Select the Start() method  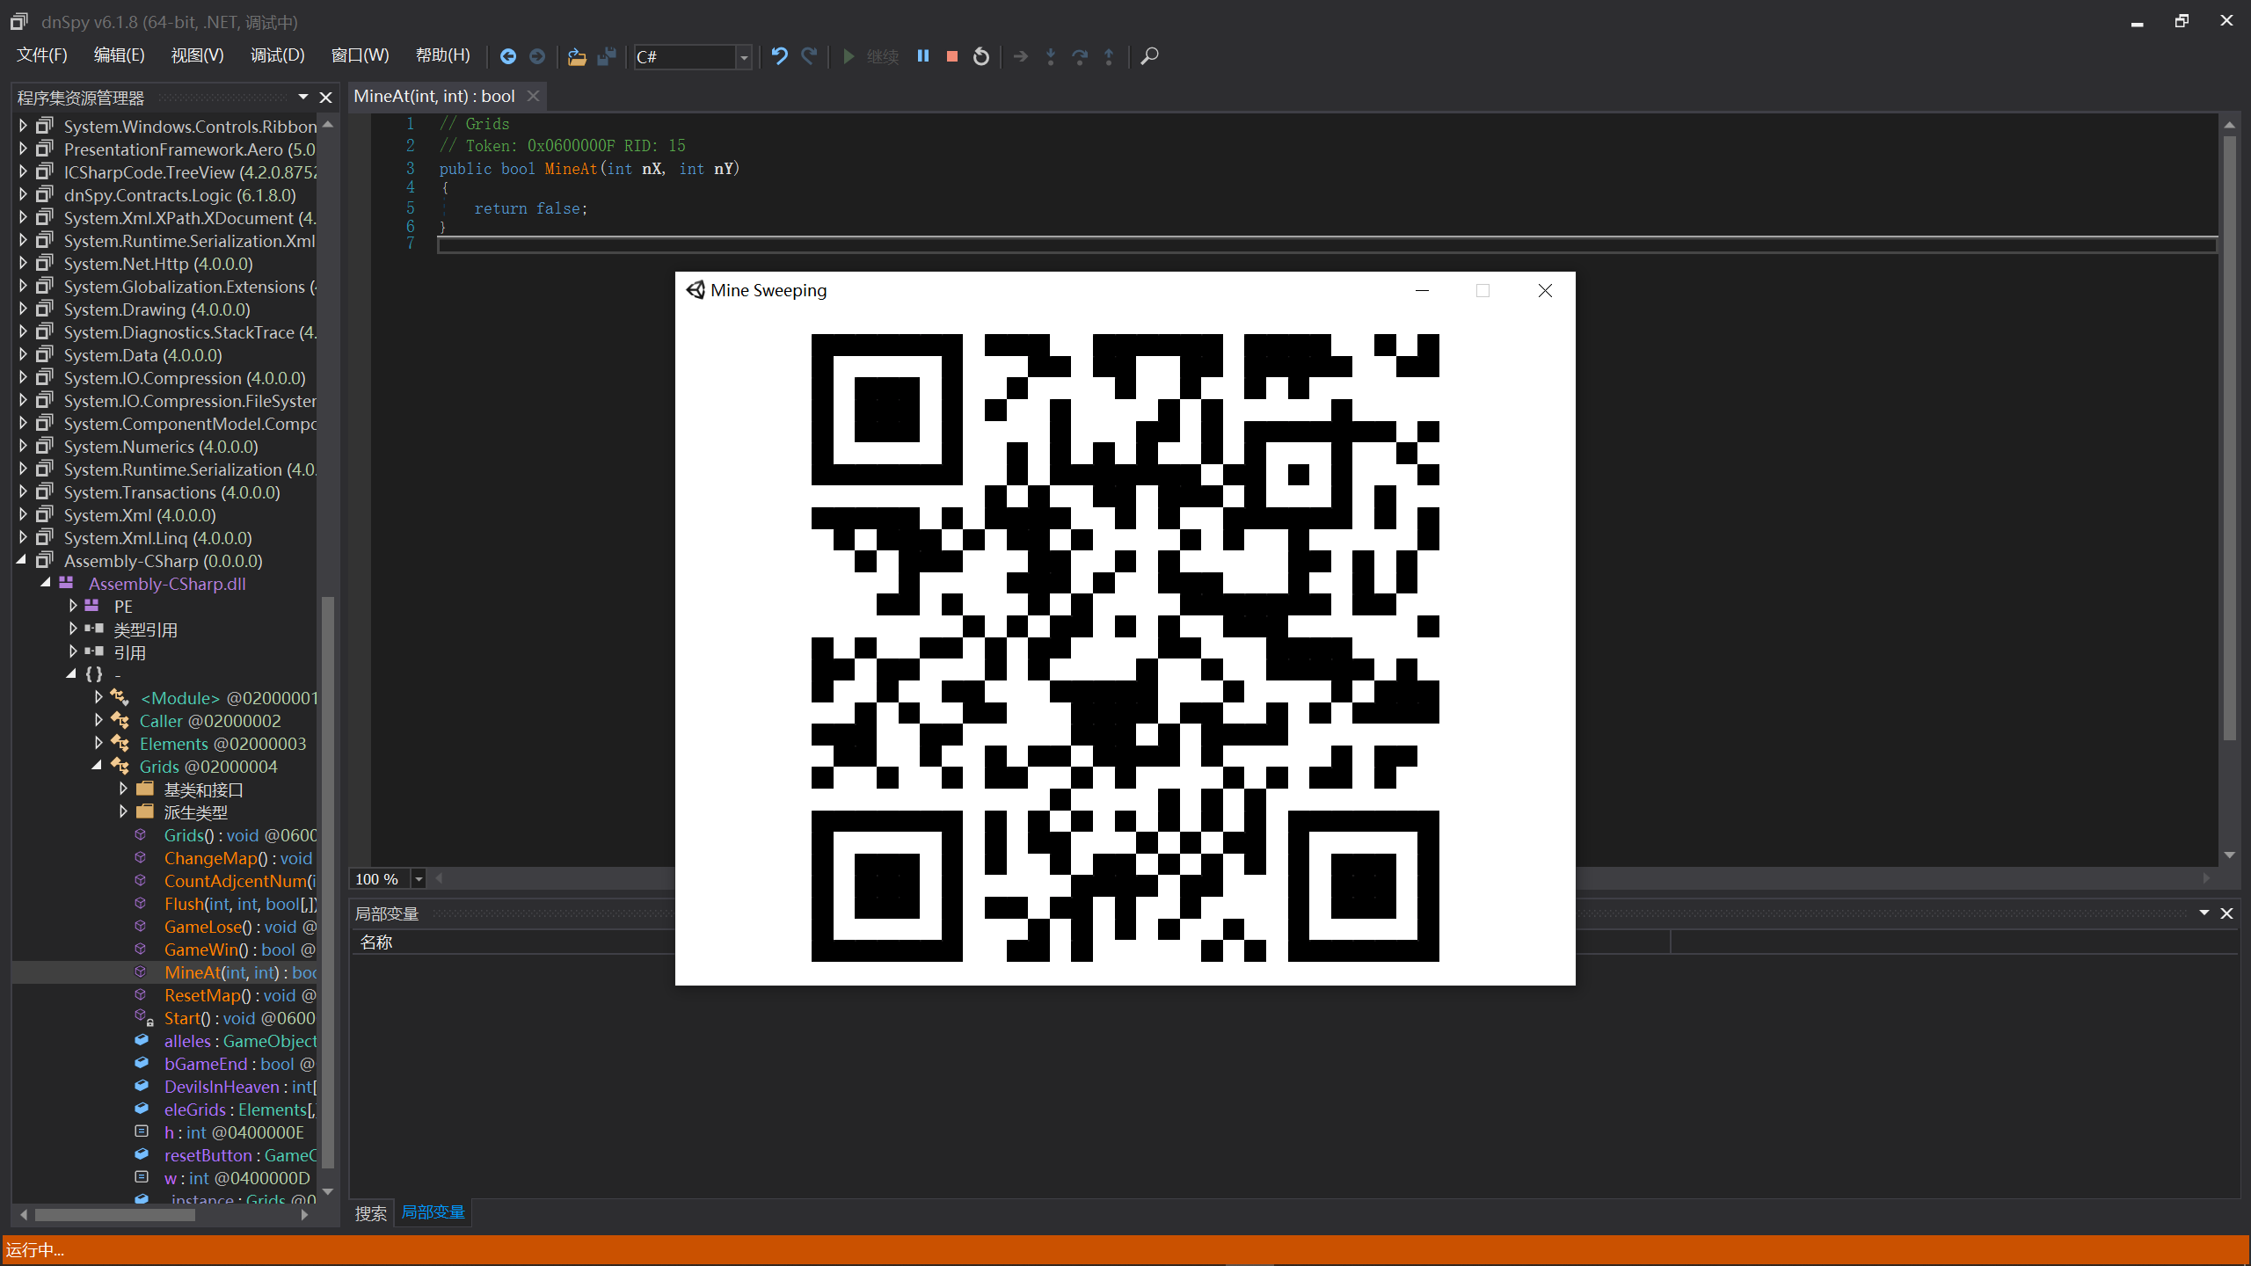pyautogui.click(x=239, y=1018)
